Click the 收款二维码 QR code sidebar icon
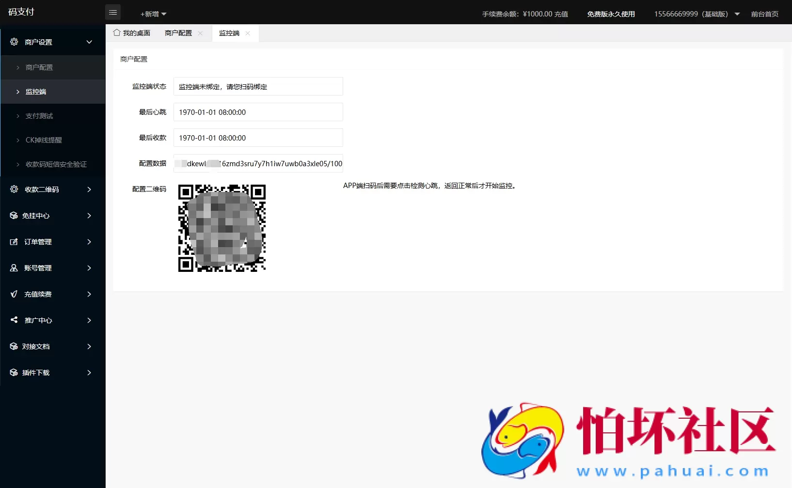The image size is (792, 488). tap(14, 189)
